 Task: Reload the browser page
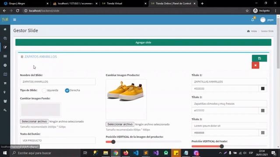click(x=17, y=10)
